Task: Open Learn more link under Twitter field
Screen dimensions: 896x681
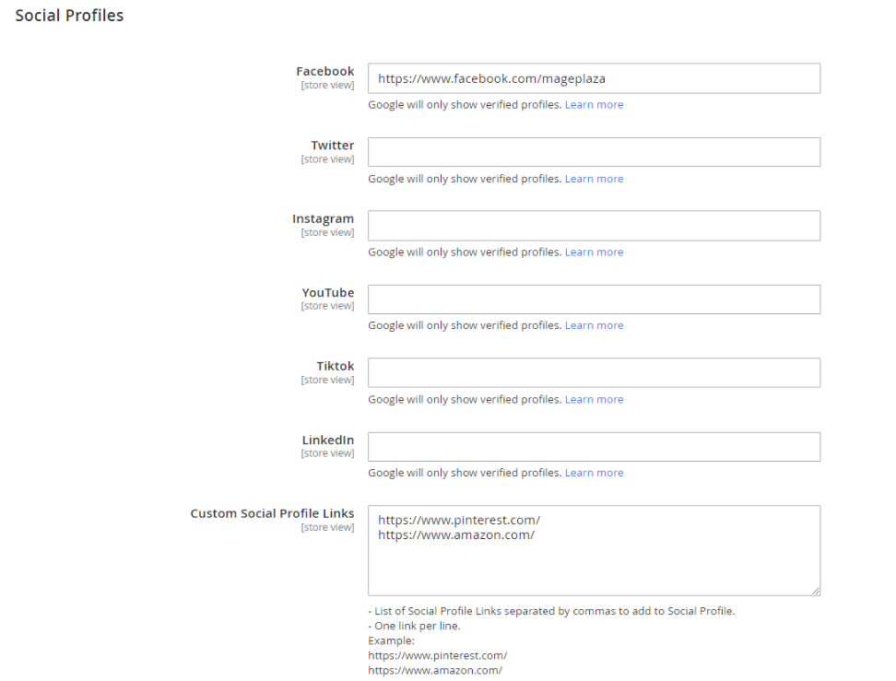Action: coord(594,179)
